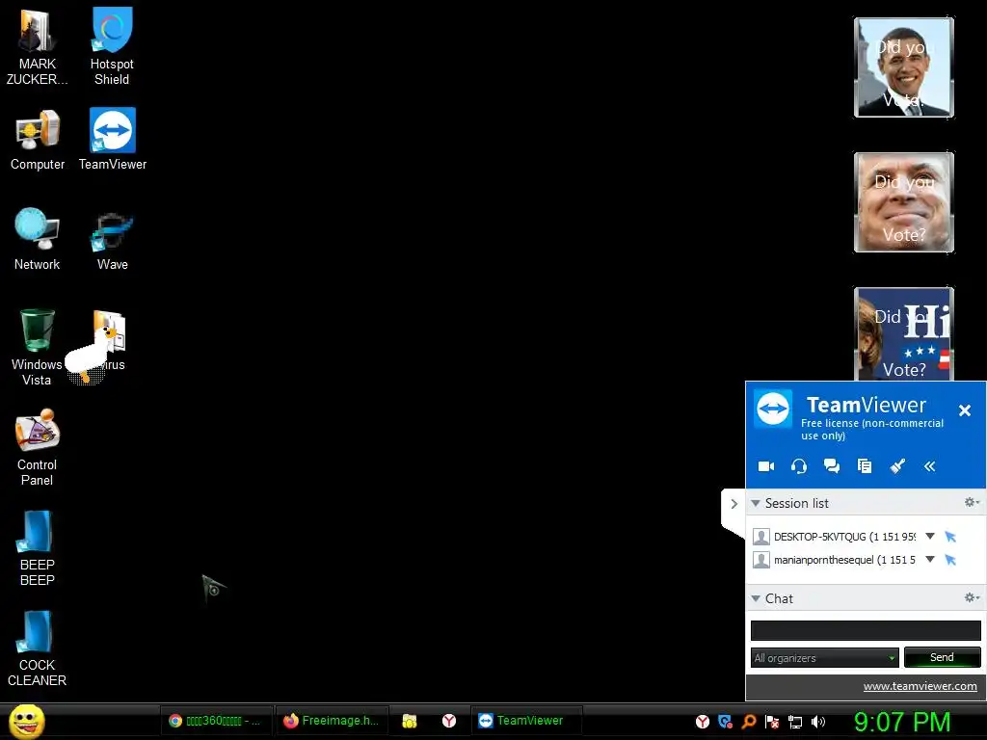Click the double-chevron functions icon in TeamViewer
This screenshot has width=987, height=740.
coord(930,466)
